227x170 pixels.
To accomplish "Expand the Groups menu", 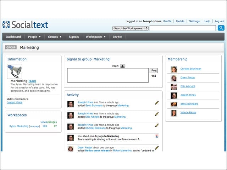I will coord(55,37).
